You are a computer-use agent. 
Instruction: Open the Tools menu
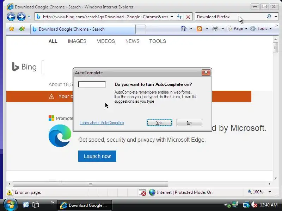261,28
